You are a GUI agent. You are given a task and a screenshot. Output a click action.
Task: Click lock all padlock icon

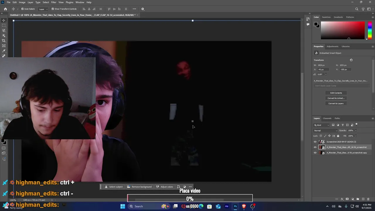(338, 136)
